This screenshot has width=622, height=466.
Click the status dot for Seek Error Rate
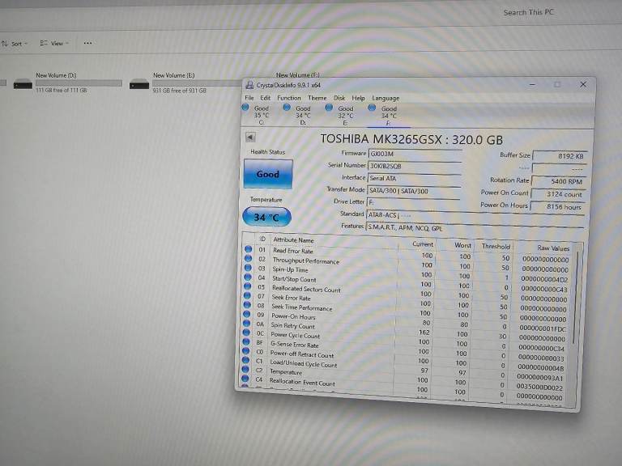[247, 295]
